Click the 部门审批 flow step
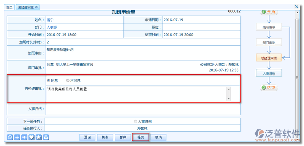The height and width of the screenshot is (146, 304). click(x=269, y=43)
